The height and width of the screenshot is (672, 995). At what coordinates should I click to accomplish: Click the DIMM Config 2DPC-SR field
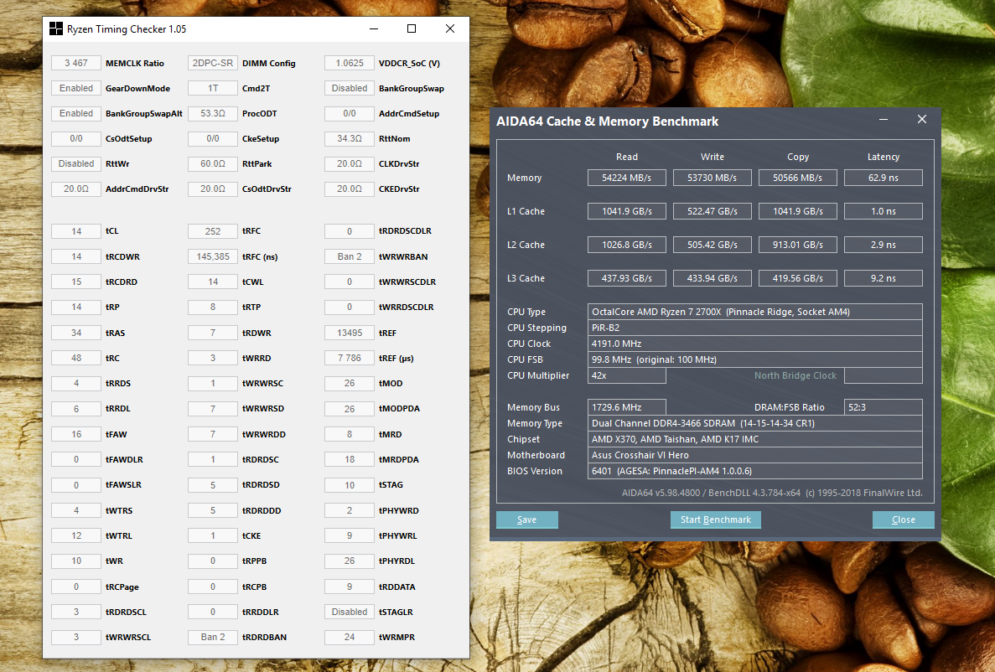coord(213,63)
